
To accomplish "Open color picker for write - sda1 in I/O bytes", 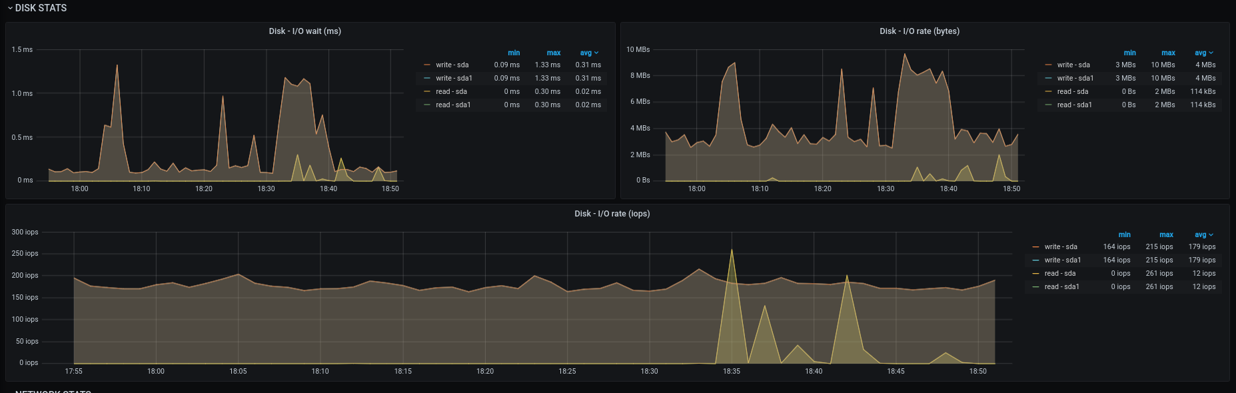I will click(1048, 78).
